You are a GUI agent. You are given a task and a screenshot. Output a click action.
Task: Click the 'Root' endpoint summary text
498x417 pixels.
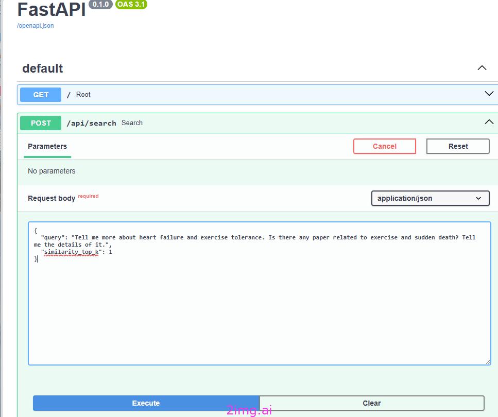pos(83,94)
